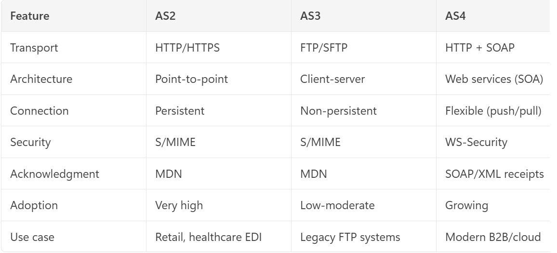Click the Retail, healthcare EDI cell
This screenshot has width=557, height=253.
(209, 237)
